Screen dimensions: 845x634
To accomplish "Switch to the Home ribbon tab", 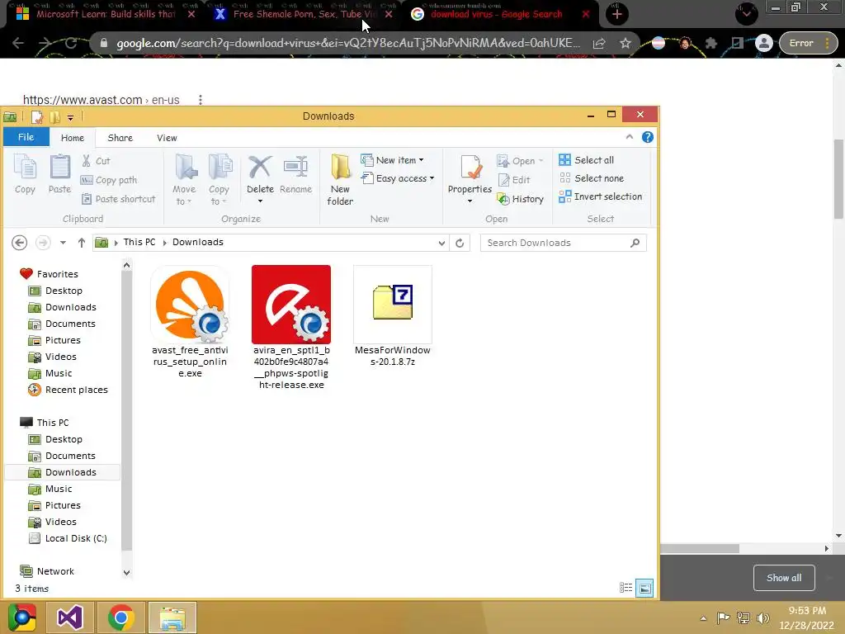I will click(x=73, y=138).
